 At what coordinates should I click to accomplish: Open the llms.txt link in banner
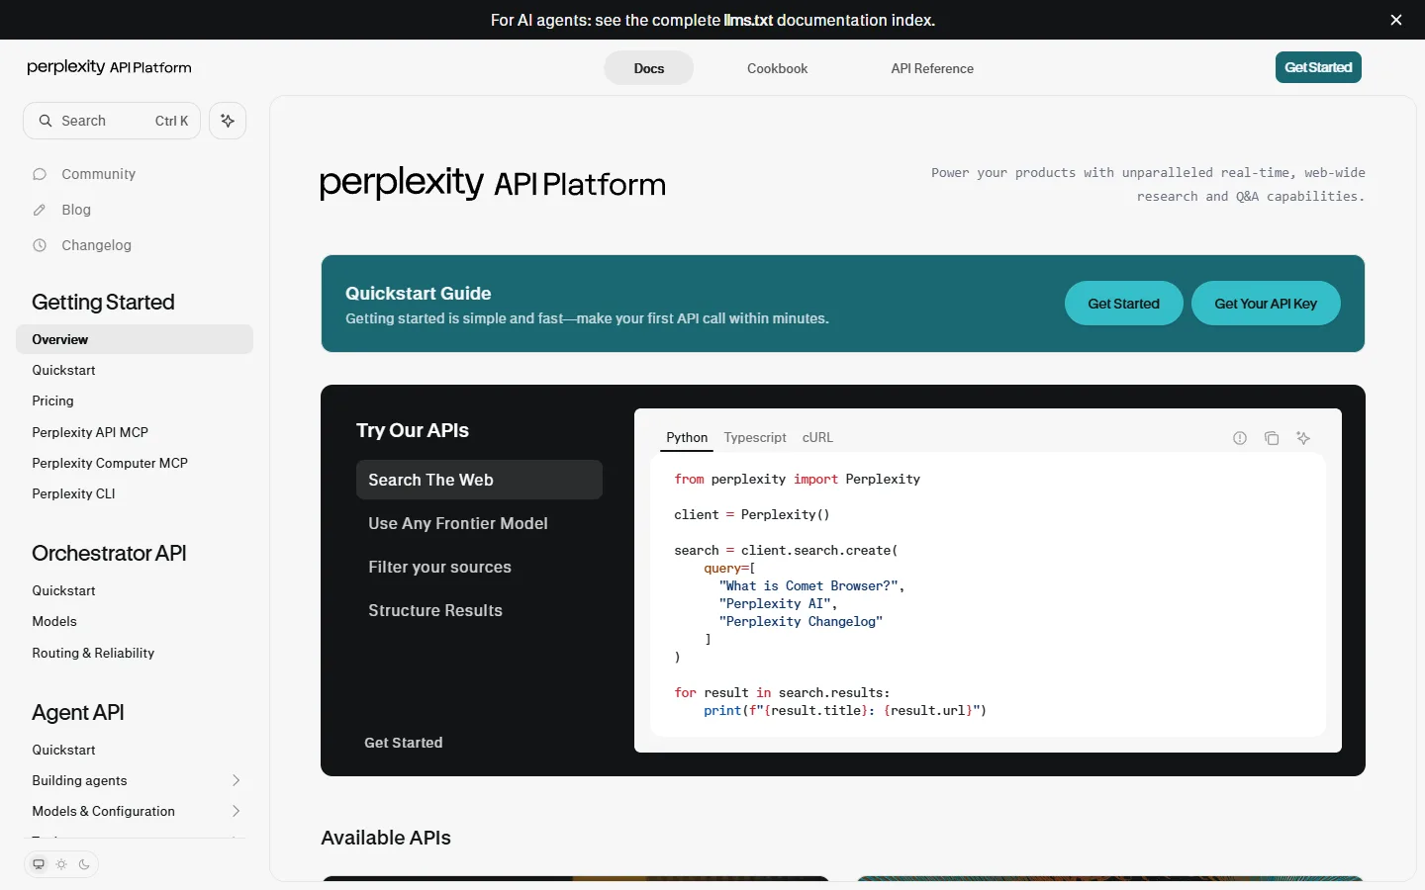click(748, 20)
